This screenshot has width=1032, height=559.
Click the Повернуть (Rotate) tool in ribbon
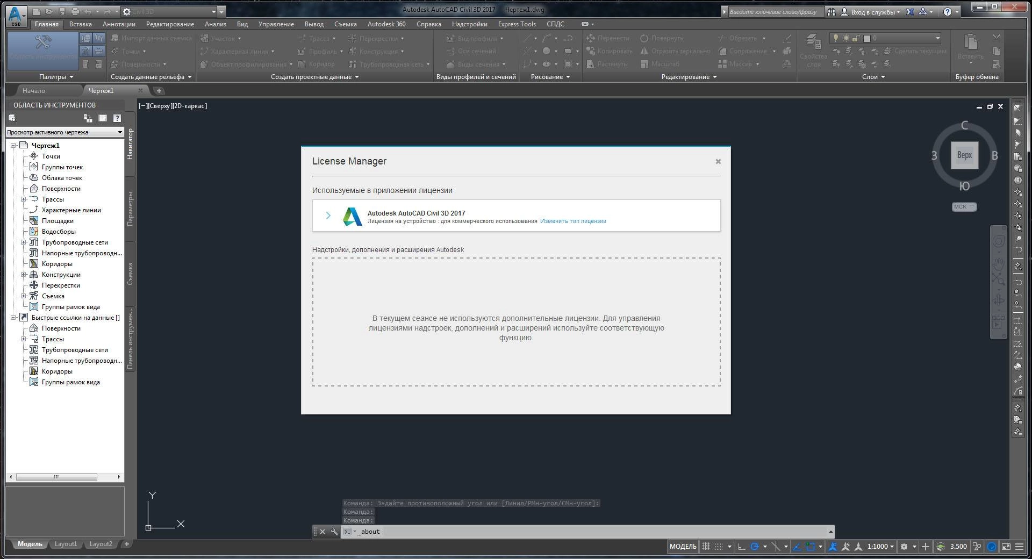pos(662,38)
